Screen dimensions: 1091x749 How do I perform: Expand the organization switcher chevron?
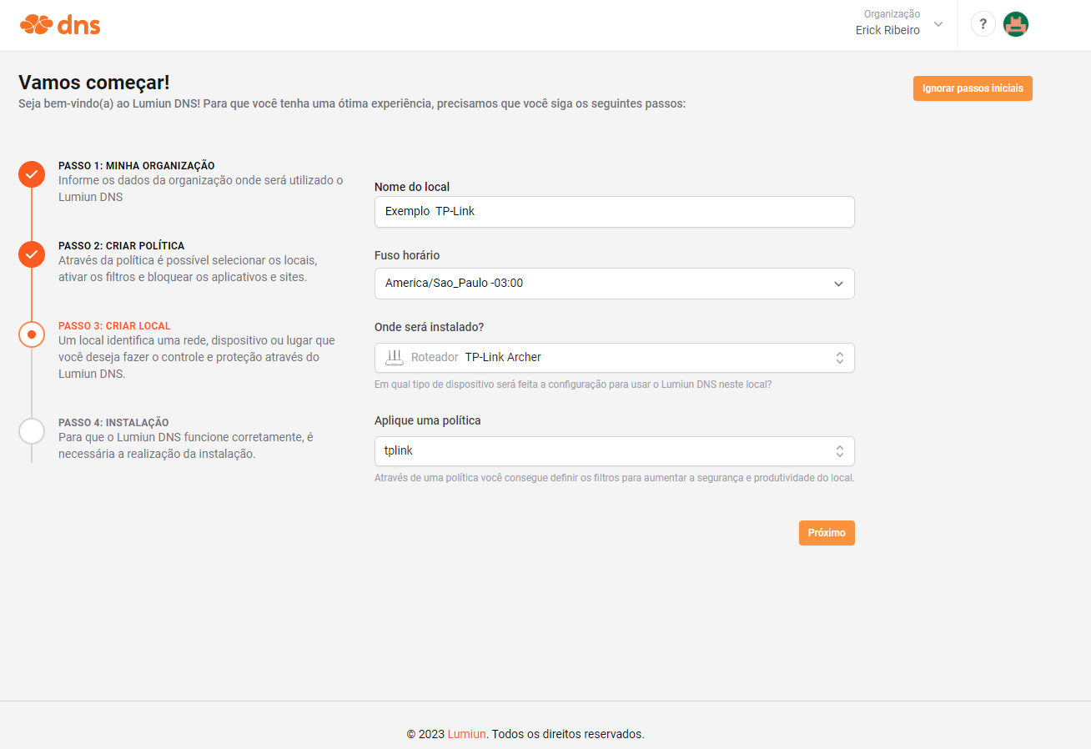pos(938,24)
